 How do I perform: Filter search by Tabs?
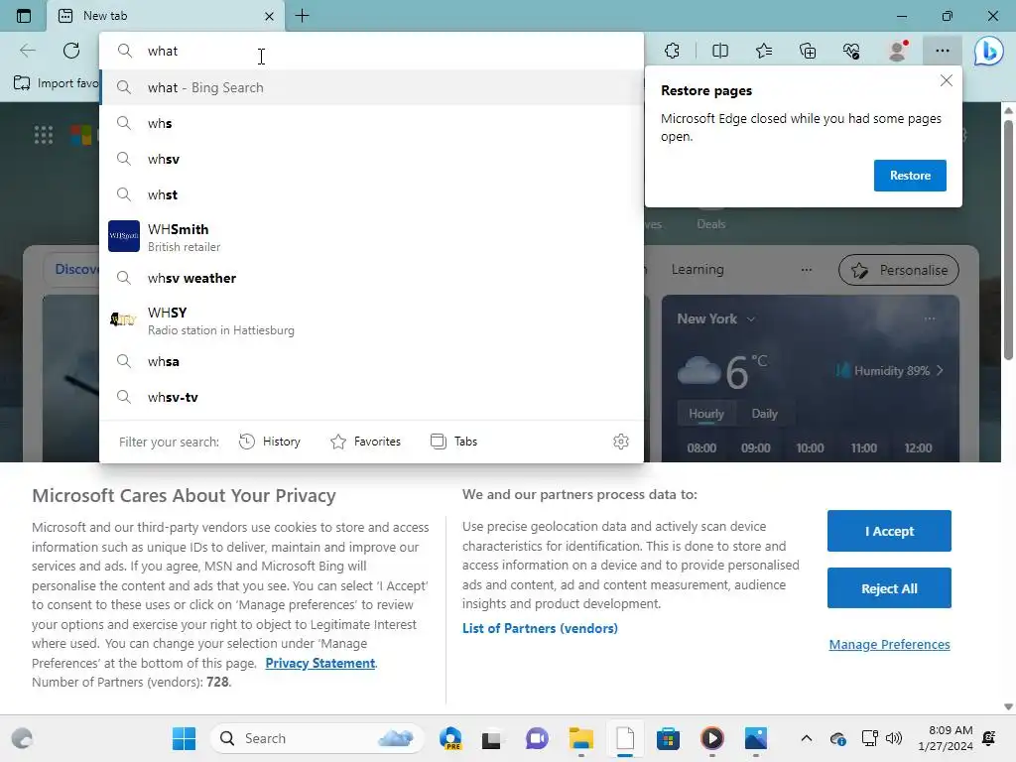453,442
